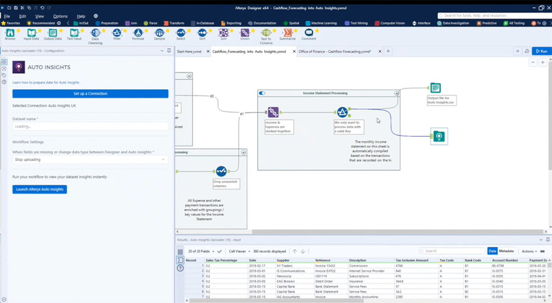
Task: Open the Preparation tool category
Action: 107,23
